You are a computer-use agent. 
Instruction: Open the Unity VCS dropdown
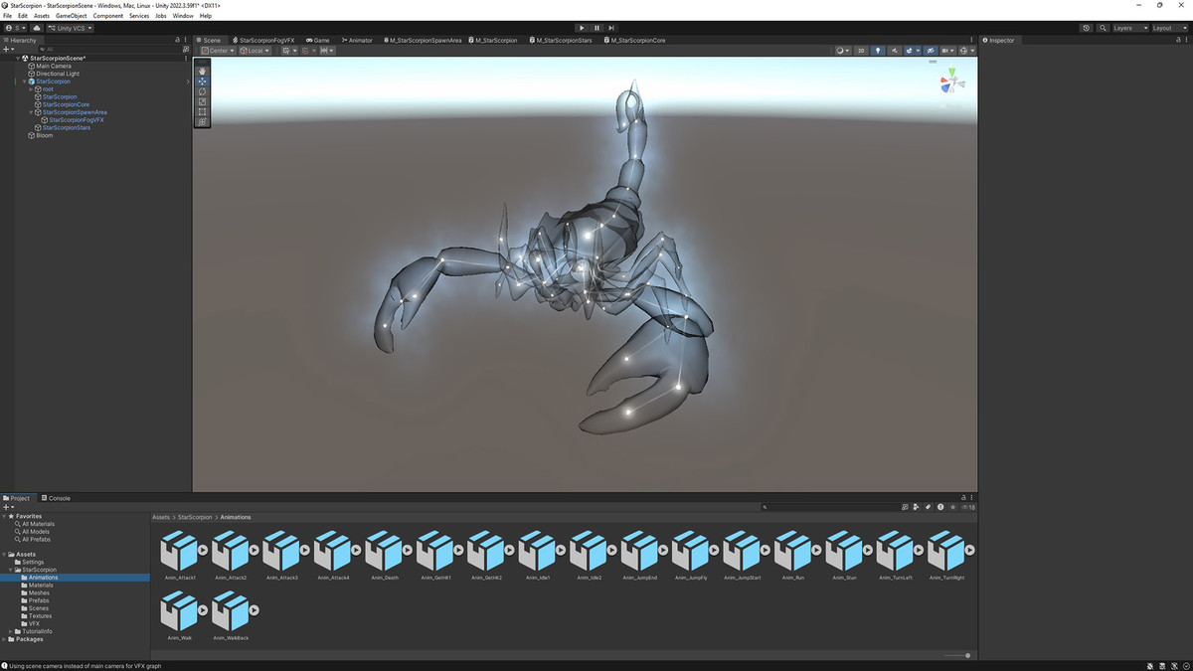71,28
